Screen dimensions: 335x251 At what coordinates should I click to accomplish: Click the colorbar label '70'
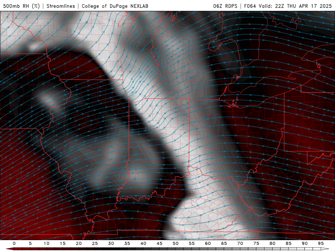click(240, 243)
